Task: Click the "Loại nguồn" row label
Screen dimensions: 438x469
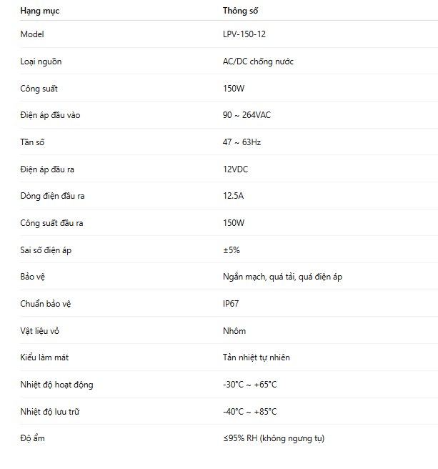Action: [x=41, y=61]
